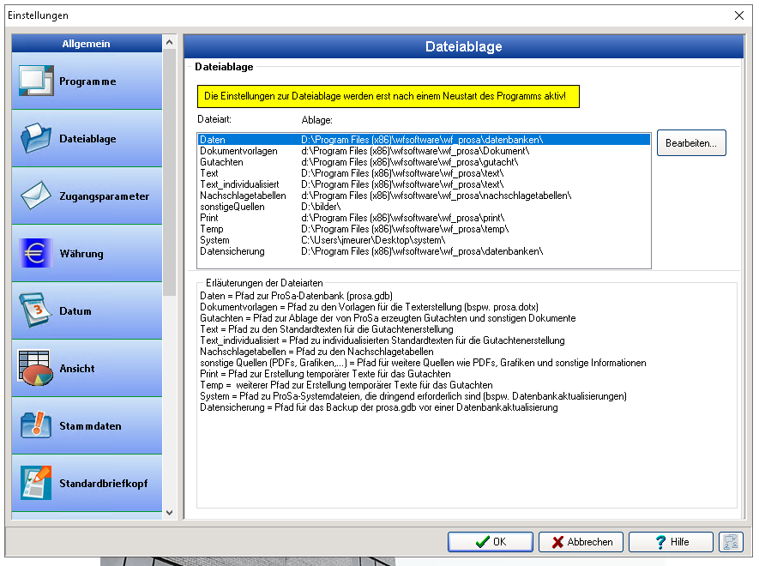
Task: Open help with the Hilfe button
Action: (671, 542)
